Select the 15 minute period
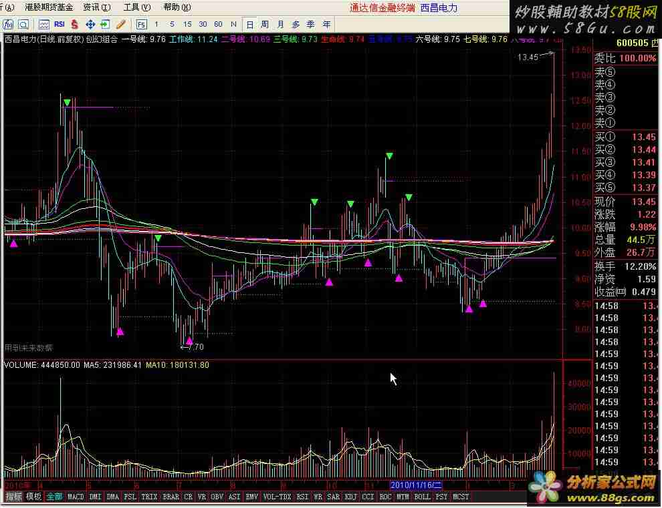 pyautogui.click(x=187, y=24)
